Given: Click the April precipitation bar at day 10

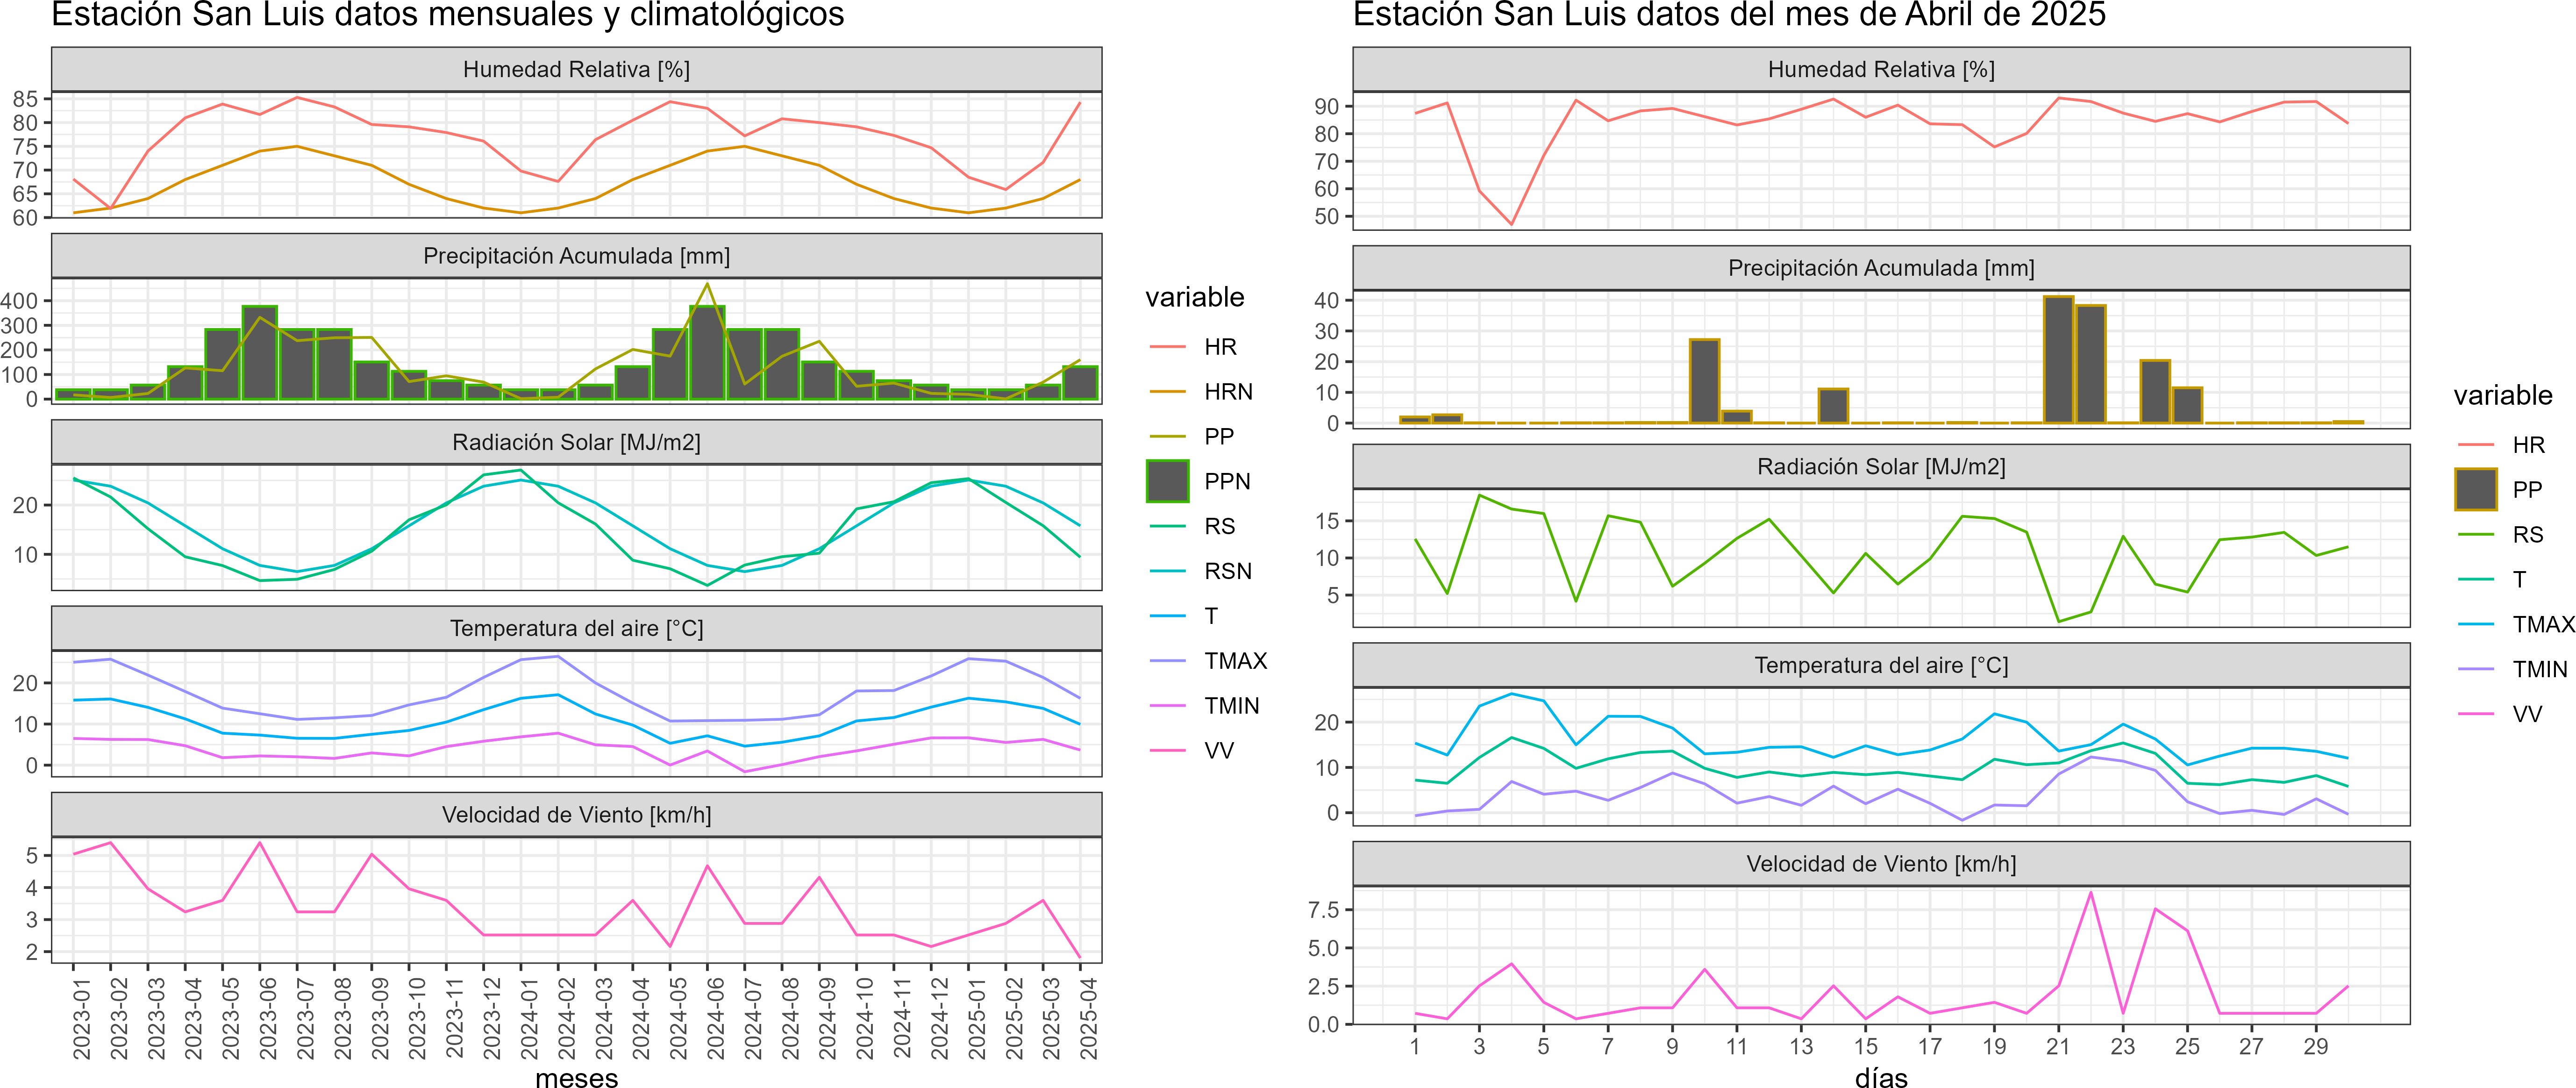Looking at the screenshot, I should click(x=1704, y=381).
